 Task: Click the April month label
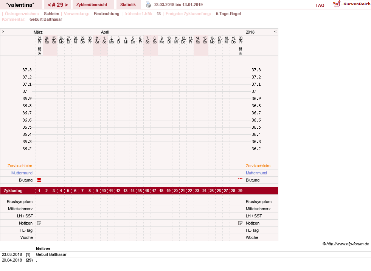[105, 32]
